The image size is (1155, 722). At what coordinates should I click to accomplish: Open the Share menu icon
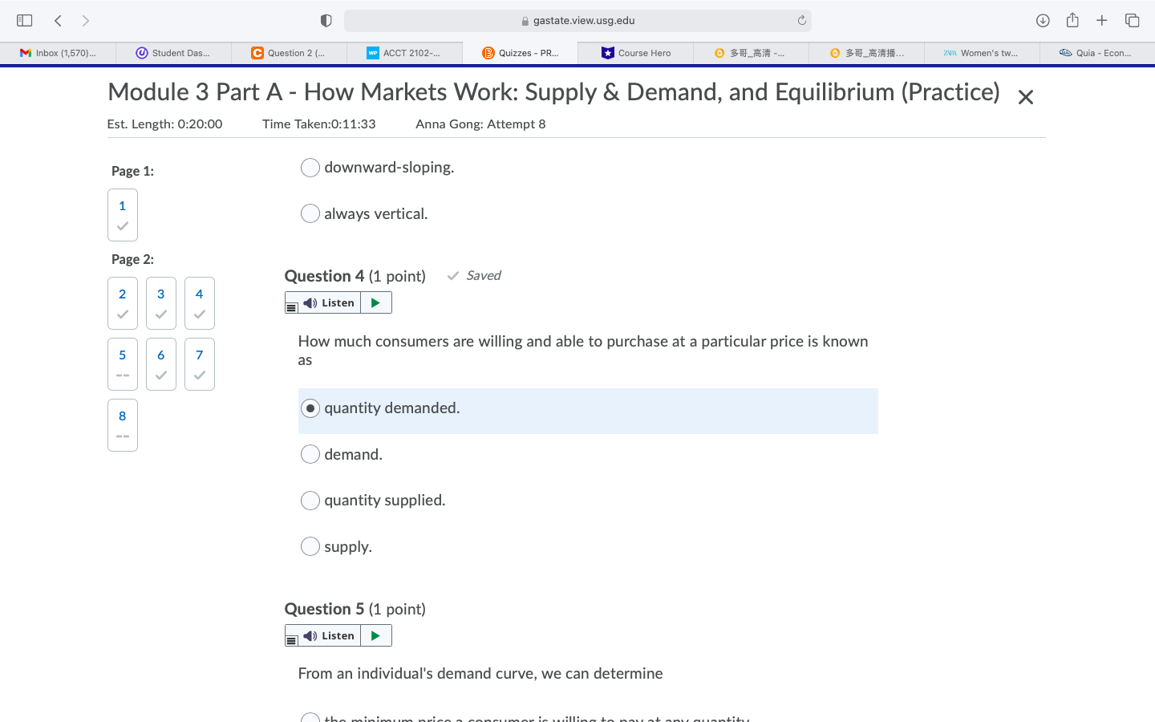(1072, 20)
